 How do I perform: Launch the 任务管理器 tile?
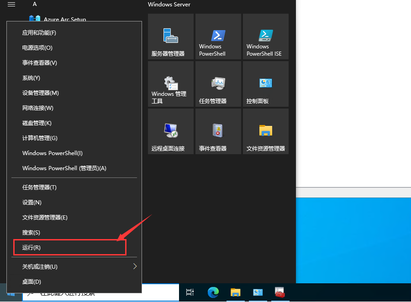[x=218, y=84]
